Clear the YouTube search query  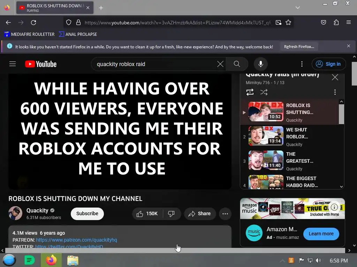[x=220, y=64]
